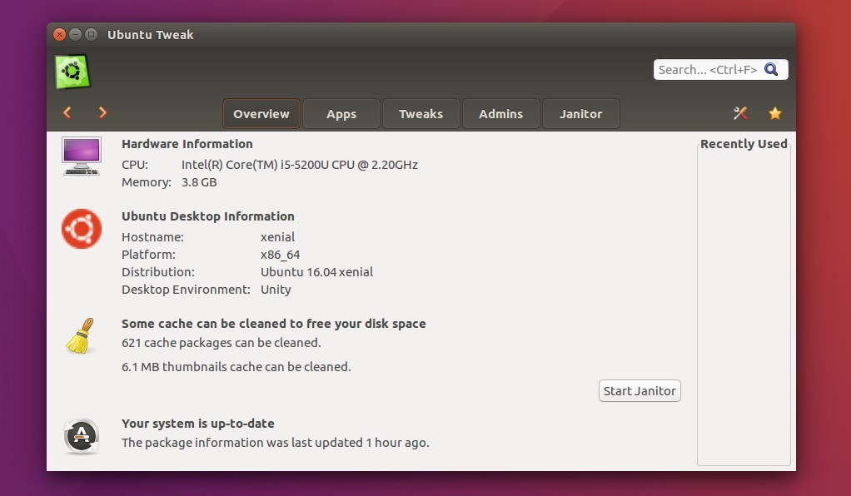Screen dimensions: 851x496
Task: Open preferences via the wrench-screwdriver icon
Action: 740,113
